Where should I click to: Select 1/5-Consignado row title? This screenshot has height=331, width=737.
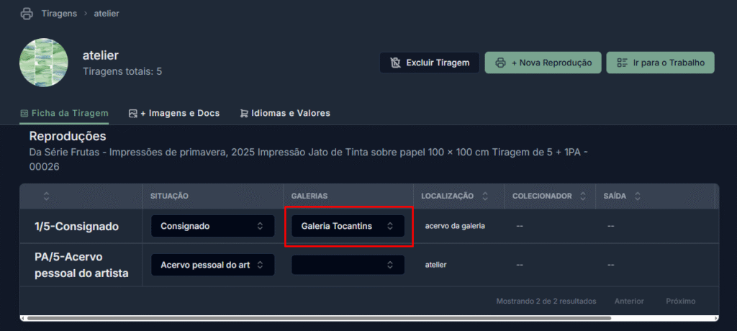(x=76, y=227)
